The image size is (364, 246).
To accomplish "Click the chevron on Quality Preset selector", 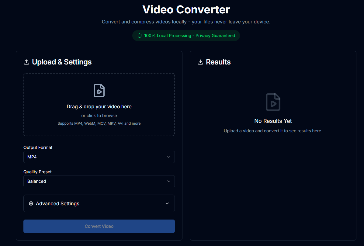I will tap(169, 181).
